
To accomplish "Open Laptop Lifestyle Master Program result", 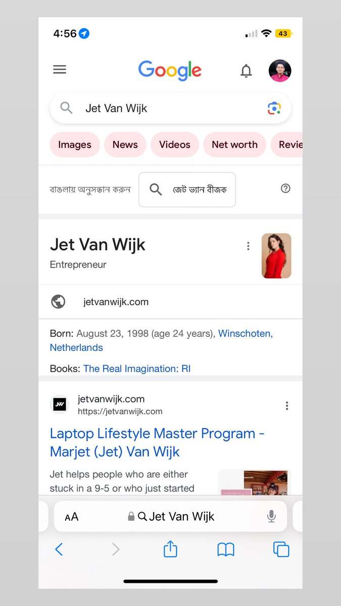I will pos(157,442).
